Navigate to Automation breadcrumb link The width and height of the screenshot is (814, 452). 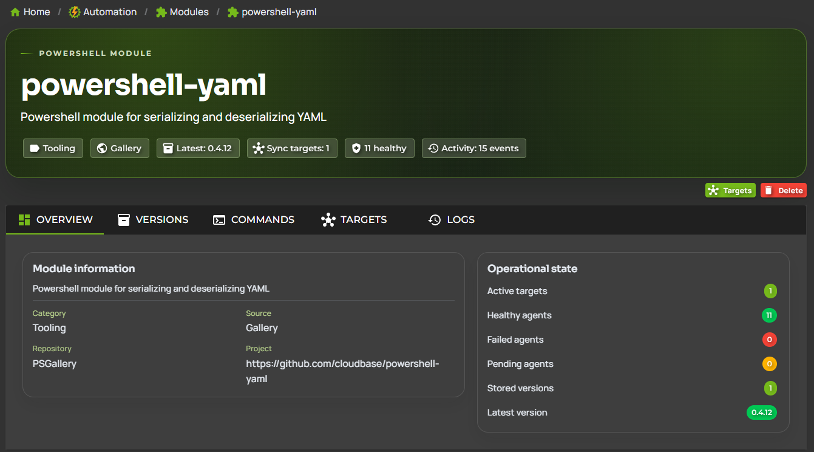point(103,12)
